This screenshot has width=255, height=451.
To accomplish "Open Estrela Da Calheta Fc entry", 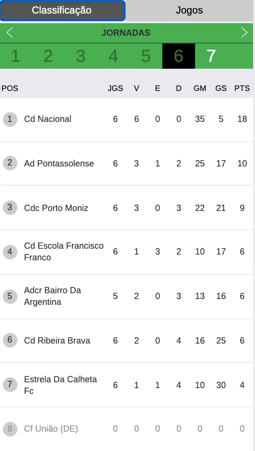I will (127, 385).
